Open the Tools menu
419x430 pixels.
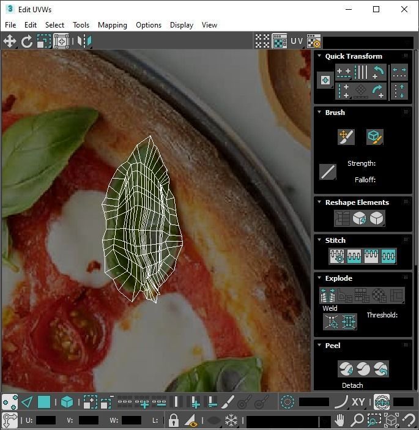pos(81,25)
